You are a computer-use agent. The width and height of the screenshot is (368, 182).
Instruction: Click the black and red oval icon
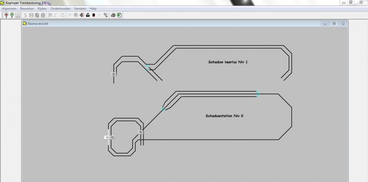[93, 15]
